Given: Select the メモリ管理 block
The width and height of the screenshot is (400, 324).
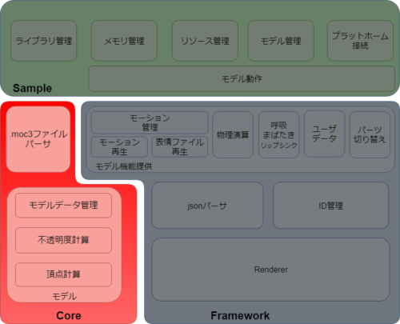Looking at the screenshot, I should coord(124,41).
